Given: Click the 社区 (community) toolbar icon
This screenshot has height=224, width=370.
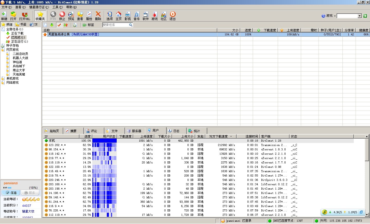Looking at the screenshot, I should [164, 16].
